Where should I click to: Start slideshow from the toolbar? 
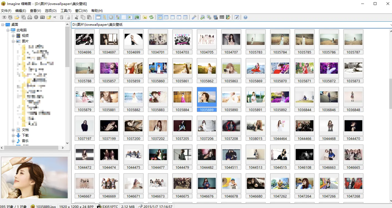pyautogui.click(x=10, y=17)
